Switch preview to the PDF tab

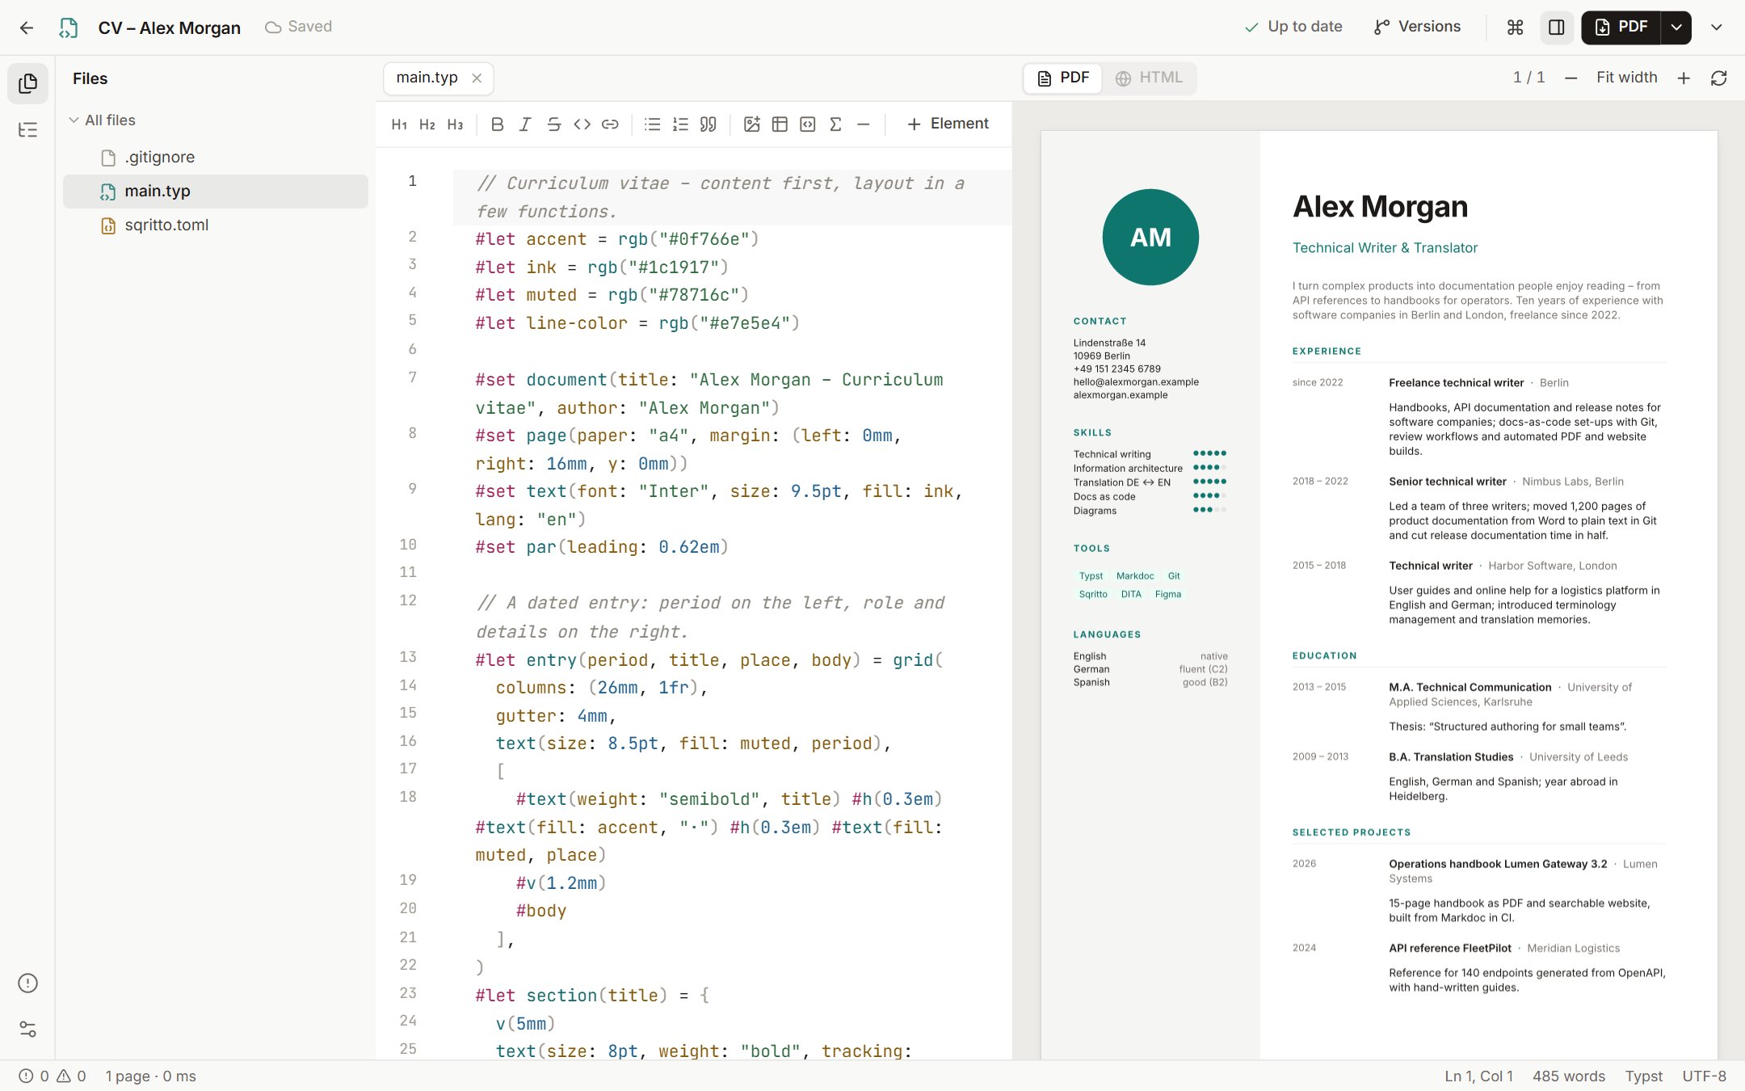point(1063,78)
